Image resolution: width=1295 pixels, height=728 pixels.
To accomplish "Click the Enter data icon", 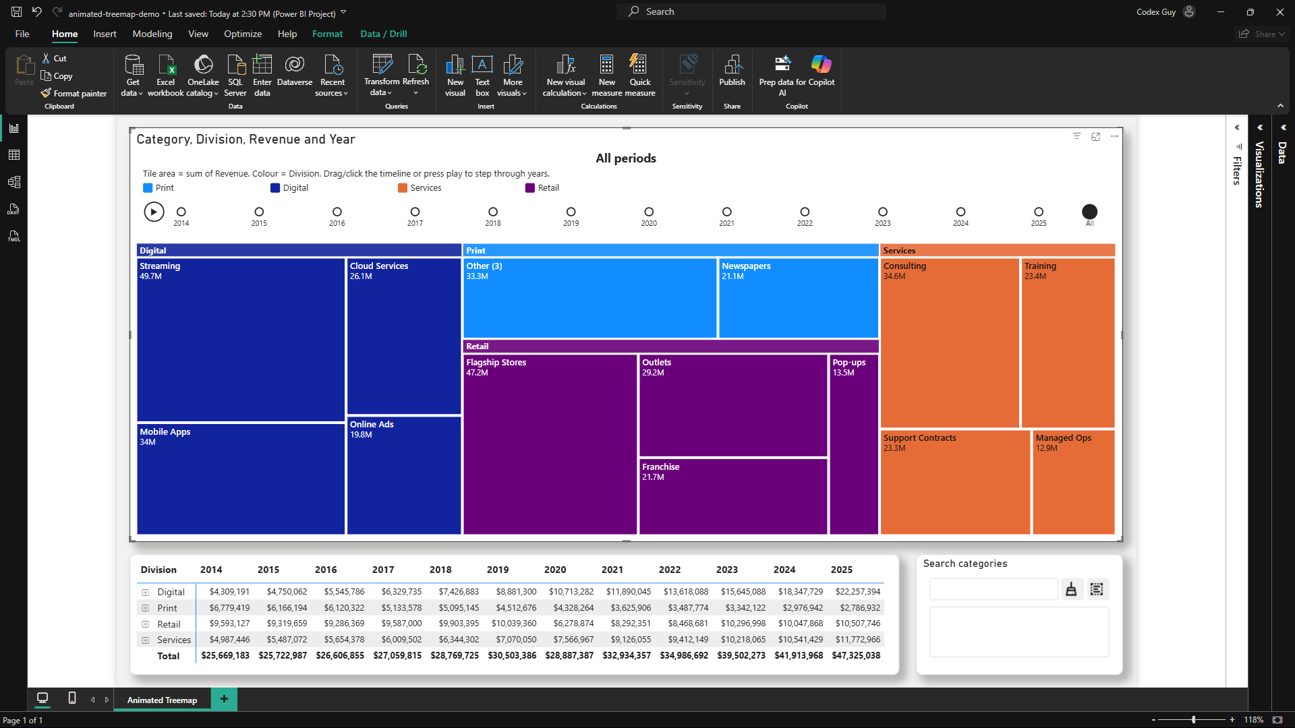I will pyautogui.click(x=262, y=65).
